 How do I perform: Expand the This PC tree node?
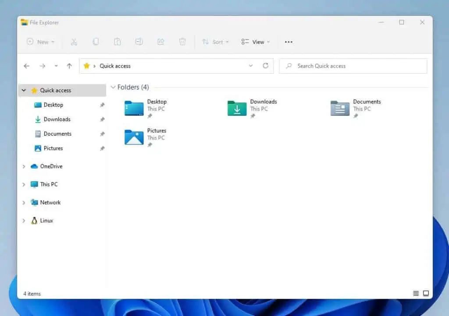coord(24,185)
